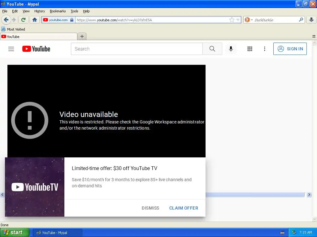Click the YouTube logo
Image resolution: width=317 pixels, height=237 pixels.
pos(36,49)
